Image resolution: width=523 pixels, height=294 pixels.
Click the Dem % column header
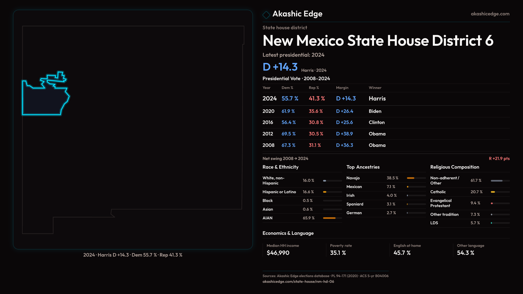point(287,88)
